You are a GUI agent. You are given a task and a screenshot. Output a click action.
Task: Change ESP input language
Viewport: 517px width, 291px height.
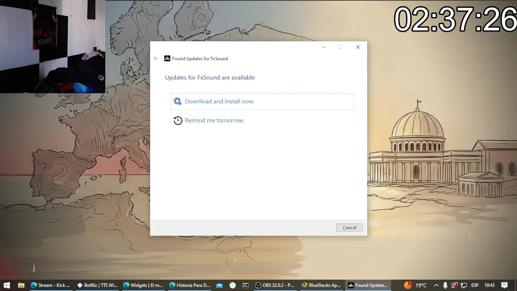475,285
